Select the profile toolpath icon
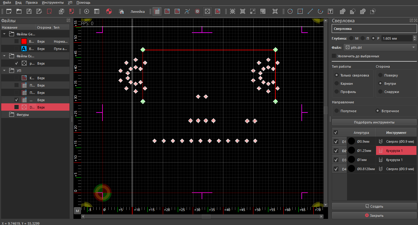The width and height of the screenshot is (418, 225). coord(157,11)
